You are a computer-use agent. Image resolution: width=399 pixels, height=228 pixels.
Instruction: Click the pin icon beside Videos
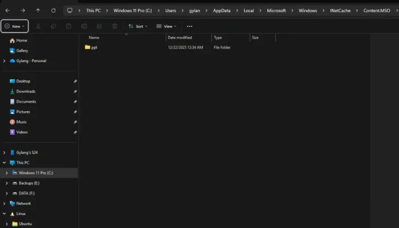pyautogui.click(x=75, y=132)
